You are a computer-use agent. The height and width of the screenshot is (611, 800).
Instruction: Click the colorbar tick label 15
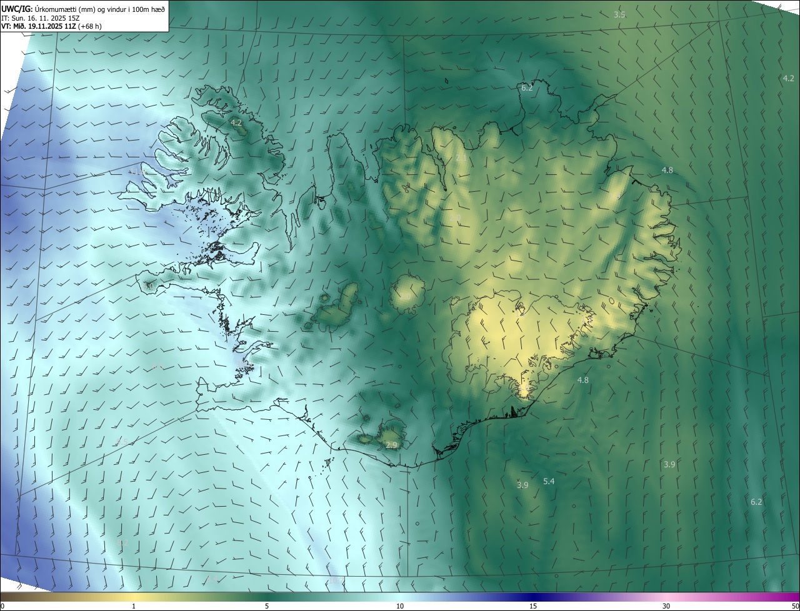pyautogui.click(x=533, y=606)
